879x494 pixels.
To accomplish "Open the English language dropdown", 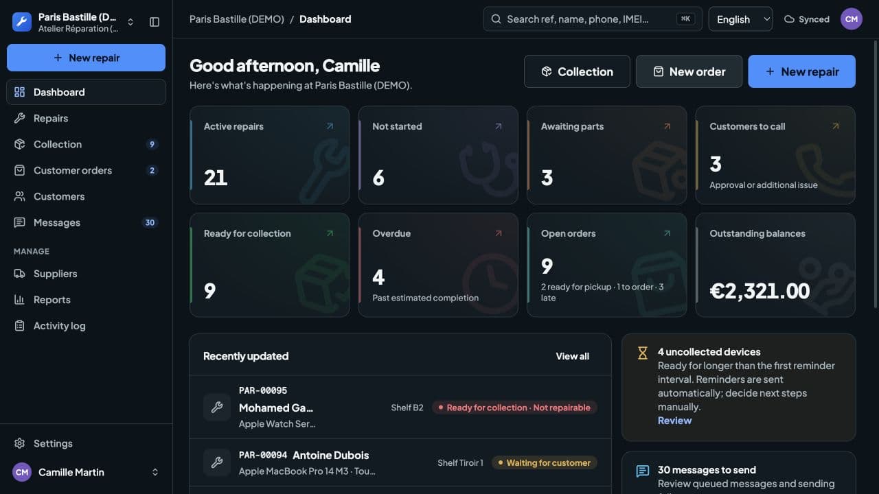I will 740,19.
